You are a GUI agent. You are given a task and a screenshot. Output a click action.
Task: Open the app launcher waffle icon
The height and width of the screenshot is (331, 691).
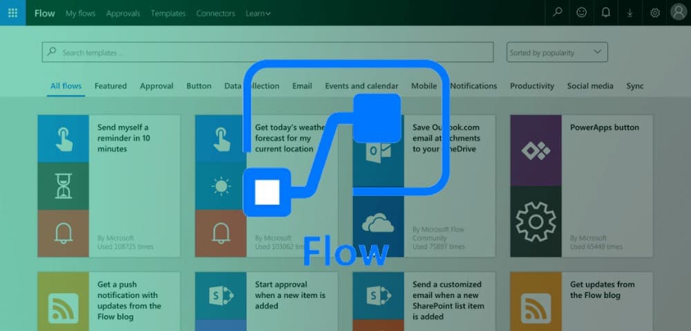point(12,12)
